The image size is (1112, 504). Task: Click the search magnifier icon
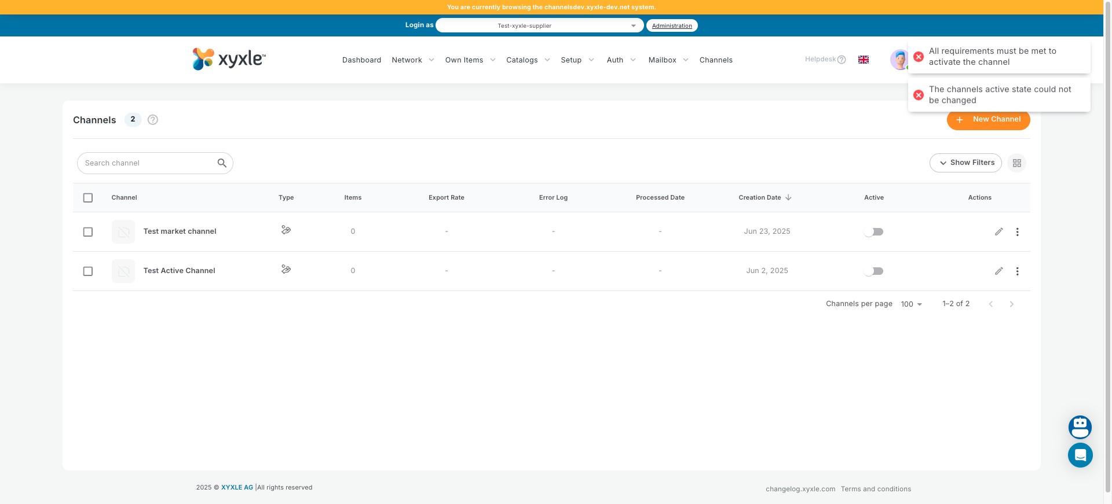point(222,163)
